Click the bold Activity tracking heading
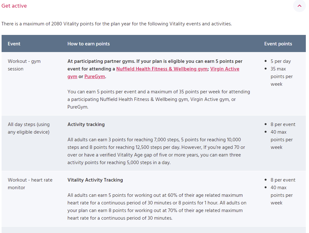 (86, 124)
